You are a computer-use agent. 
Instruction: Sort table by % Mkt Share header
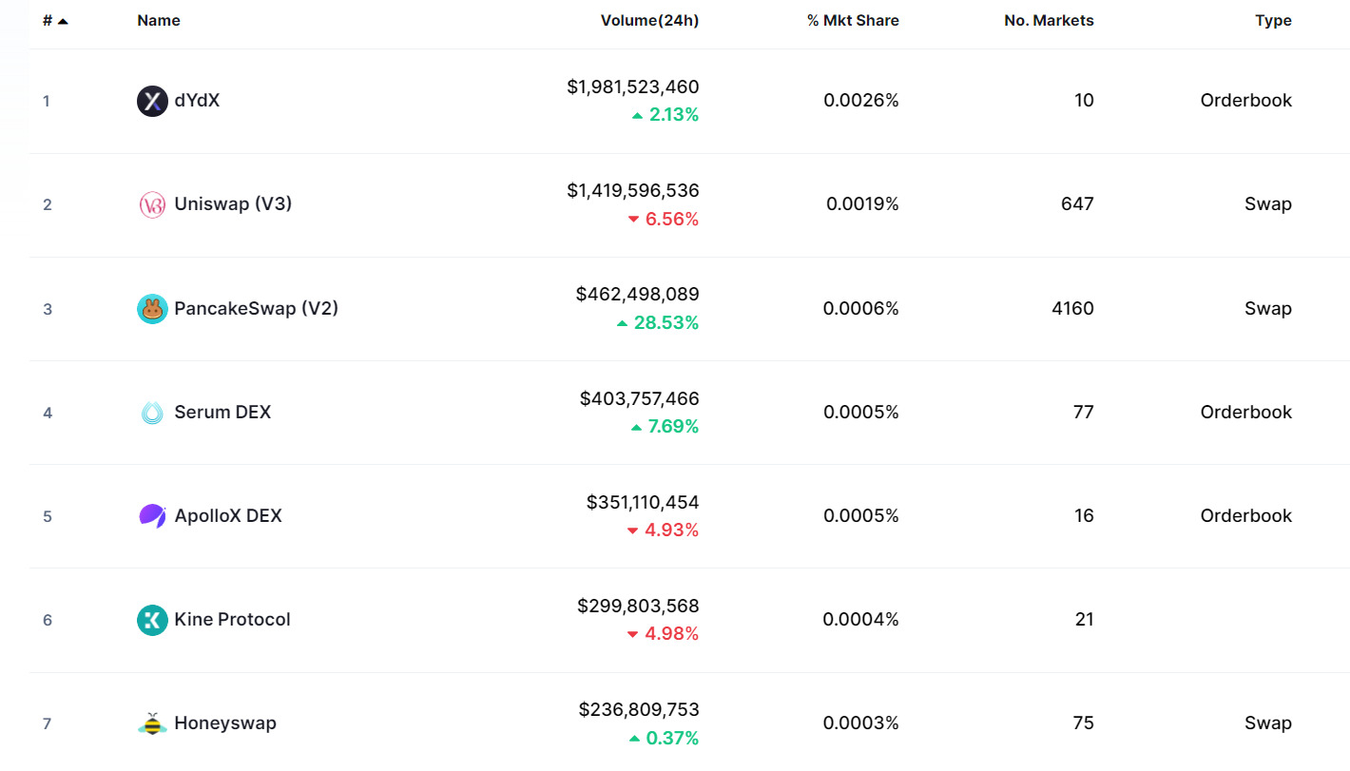[x=853, y=20]
